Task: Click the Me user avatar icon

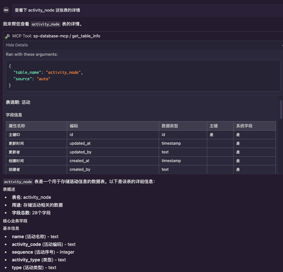Action: click(6, 10)
